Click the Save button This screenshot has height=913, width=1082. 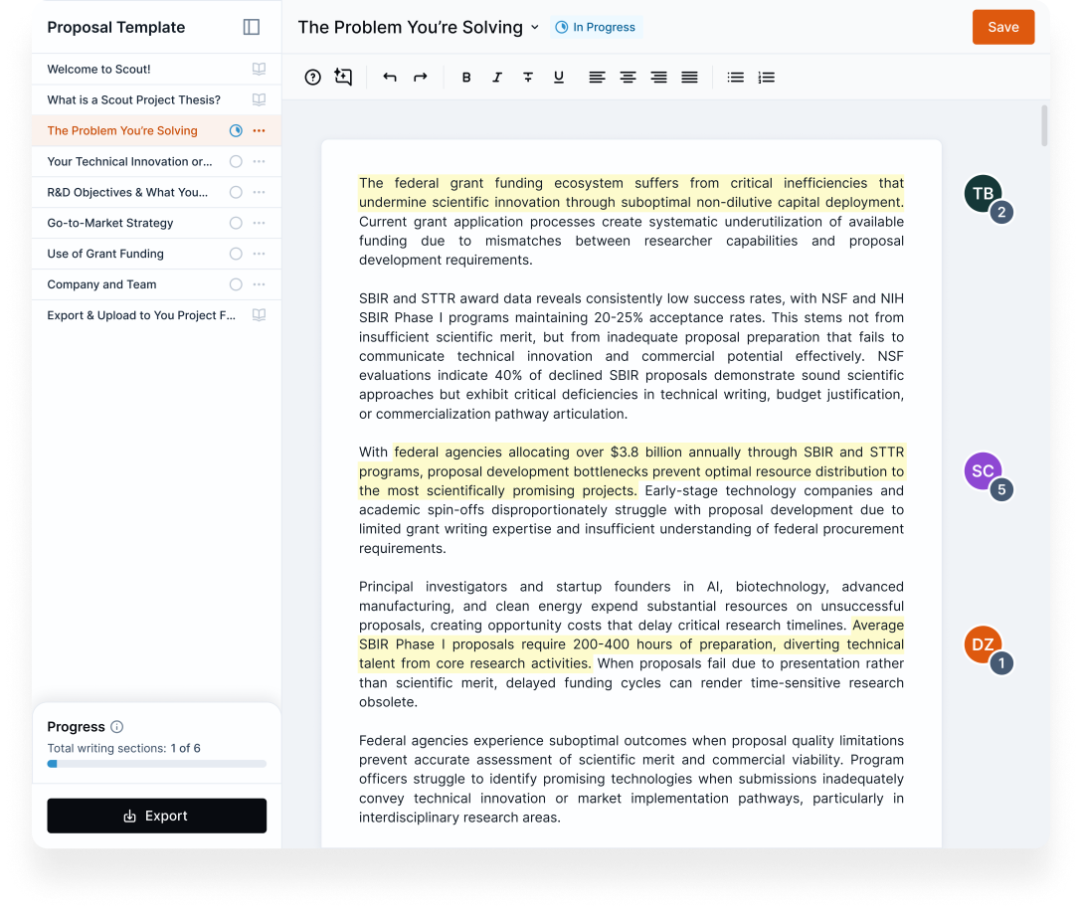[1002, 28]
